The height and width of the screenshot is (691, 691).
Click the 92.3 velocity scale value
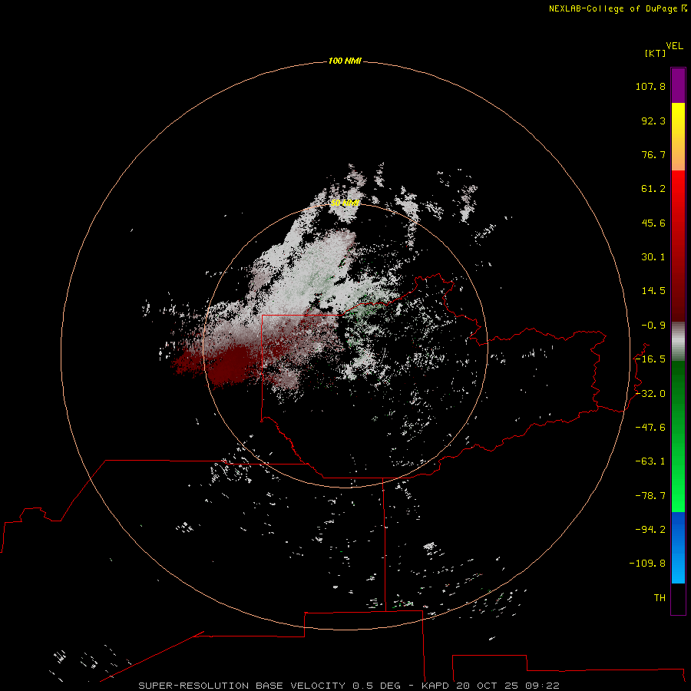click(653, 121)
